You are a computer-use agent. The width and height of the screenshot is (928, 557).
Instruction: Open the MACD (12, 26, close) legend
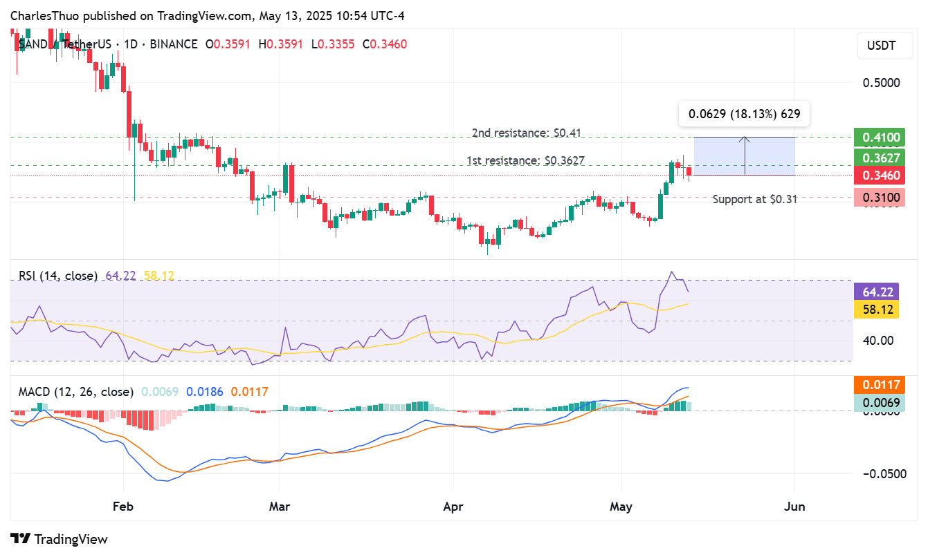coord(75,392)
